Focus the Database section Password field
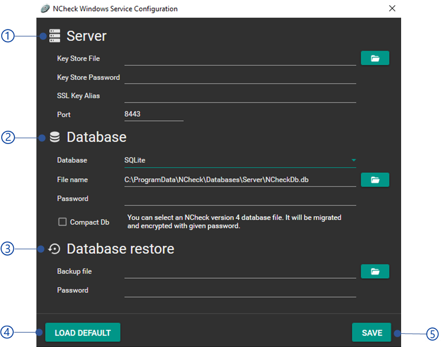 (x=240, y=199)
